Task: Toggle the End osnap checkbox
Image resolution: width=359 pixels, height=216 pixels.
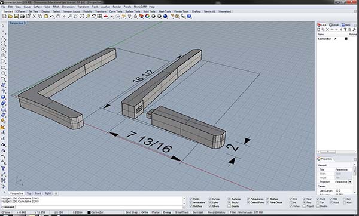Action: (291, 199)
